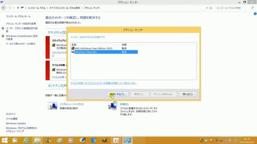Open Windows SmartScreen 設定の変更 link

pos(22,38)
